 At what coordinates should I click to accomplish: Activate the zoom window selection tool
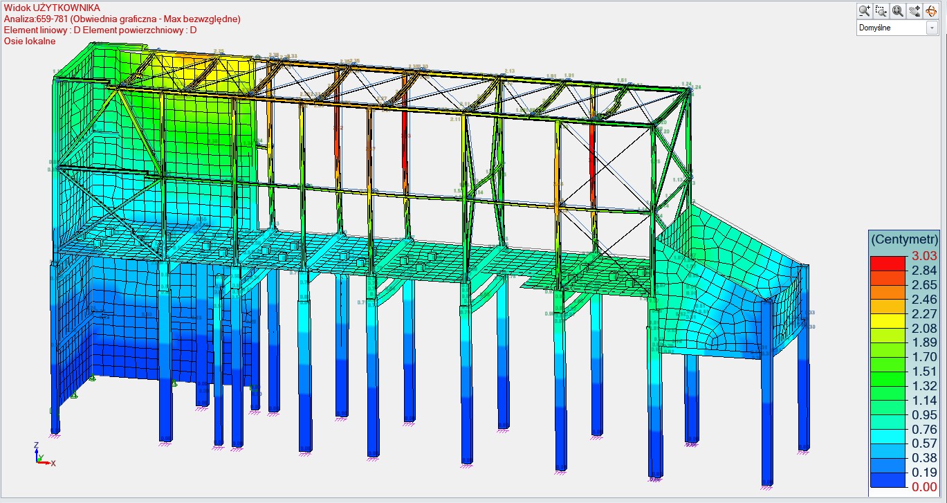tap(881, 10)
